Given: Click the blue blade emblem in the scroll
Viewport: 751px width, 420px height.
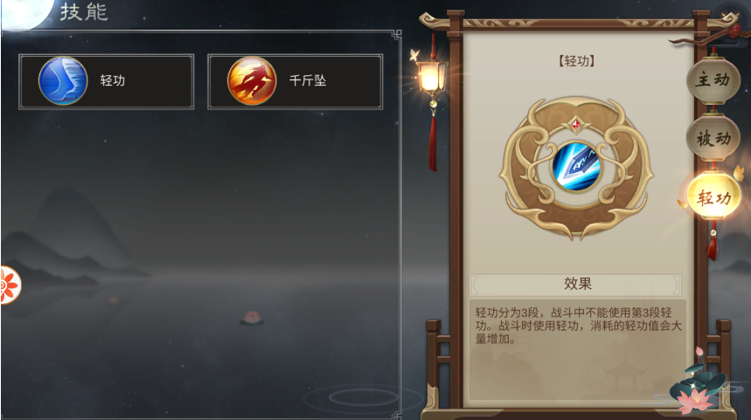Looking at the screenshot, I should [576, 166].
